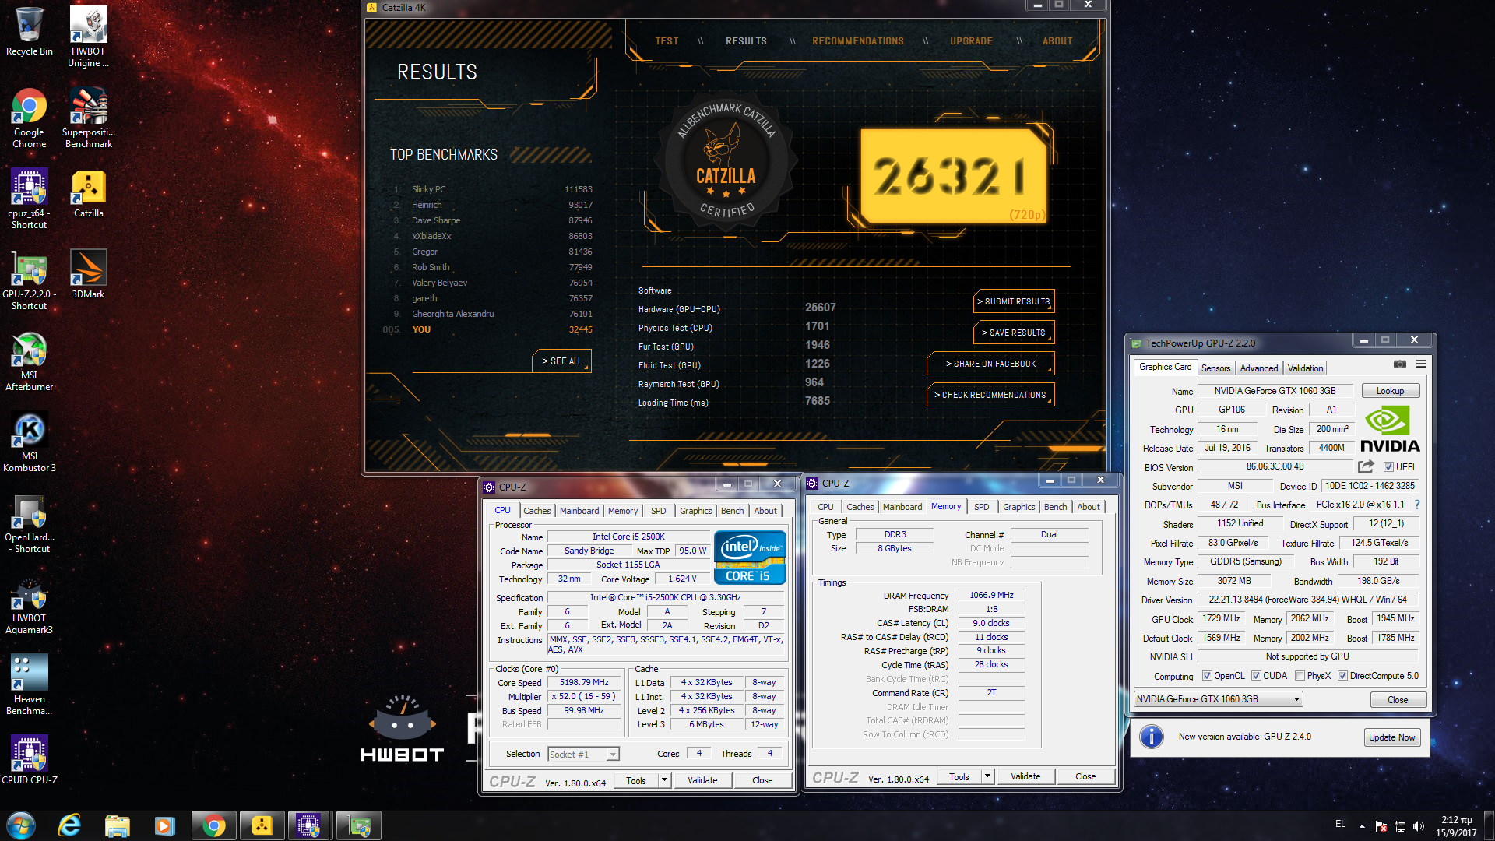
Task: Open 3DMark desktop icon
Action: click(x=88, y=274)
